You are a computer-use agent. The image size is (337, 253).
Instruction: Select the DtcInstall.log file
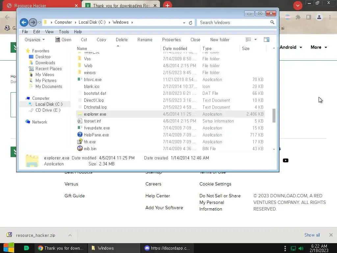pyautogui.click(x=170, y=107)
